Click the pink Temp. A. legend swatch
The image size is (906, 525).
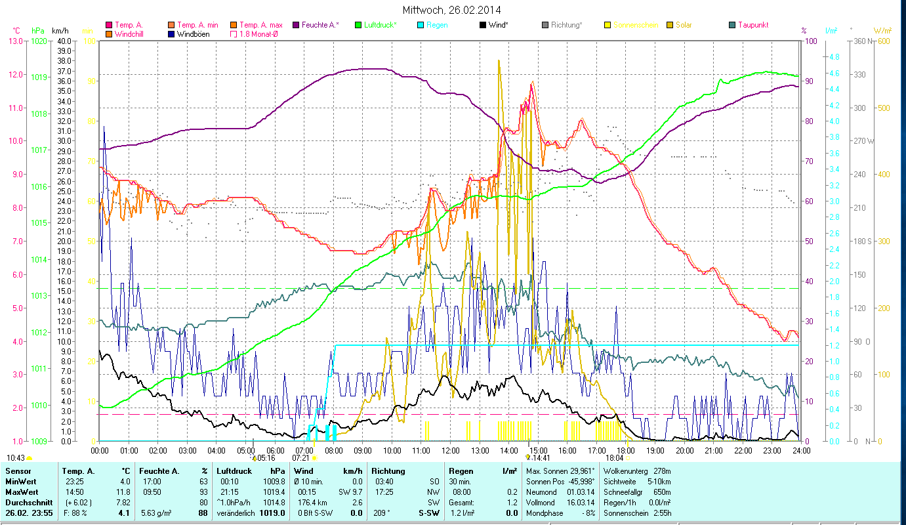tap(109, 25)
